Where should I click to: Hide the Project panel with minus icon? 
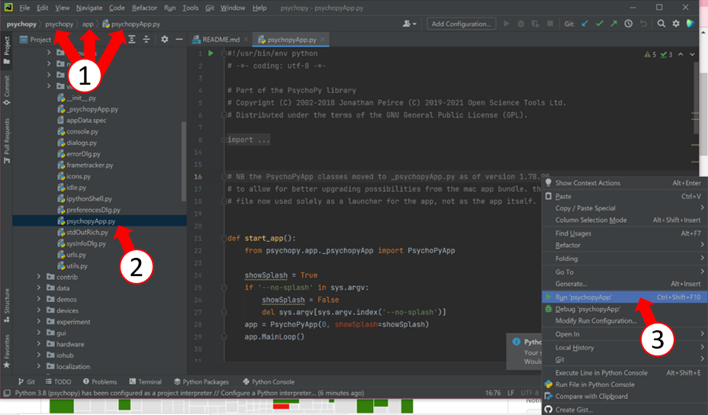179,39
